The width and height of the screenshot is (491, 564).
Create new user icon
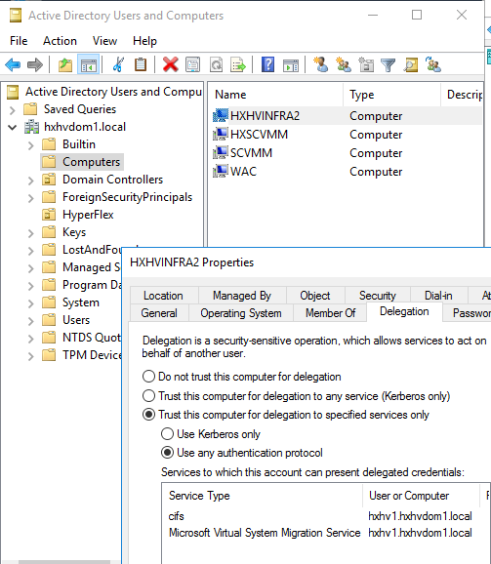[x=320, y=64]
